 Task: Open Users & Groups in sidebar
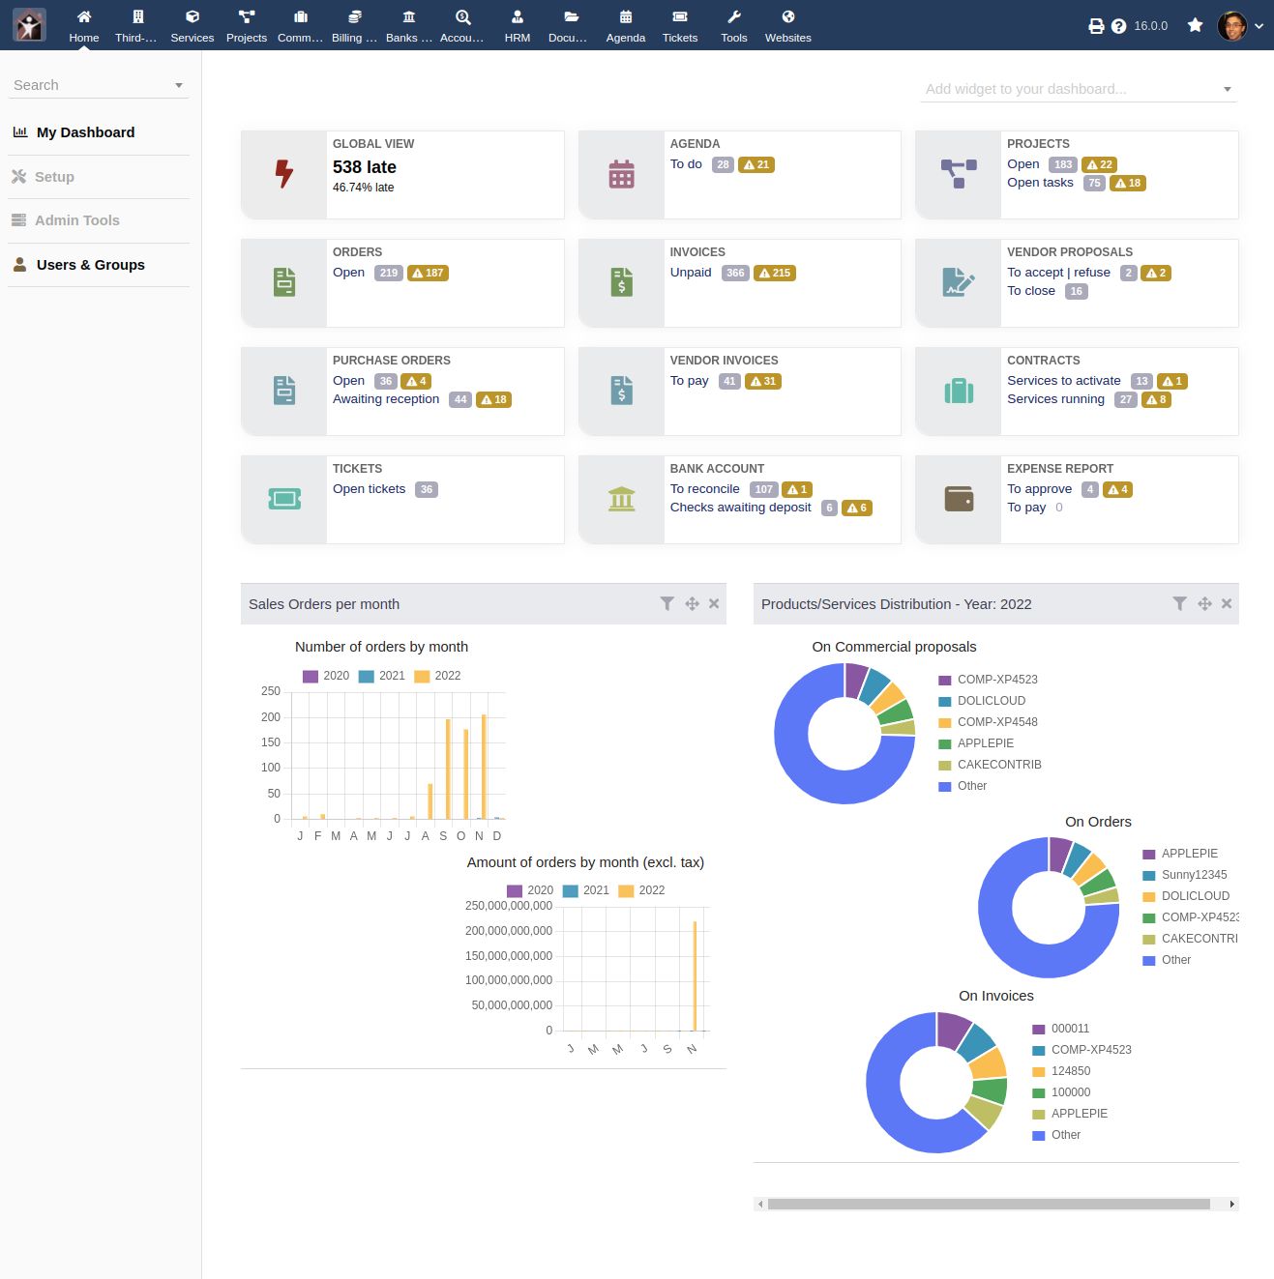click(x=90, y=265)
